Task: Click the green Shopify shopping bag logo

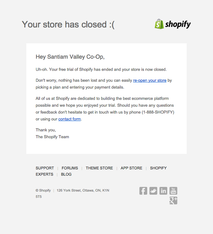Action: pyautogui.click(x=159, y=24)
